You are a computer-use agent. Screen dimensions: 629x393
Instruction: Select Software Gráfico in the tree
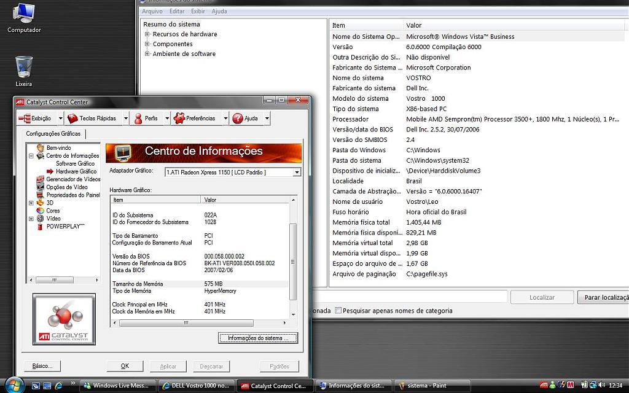pos(75,163)
